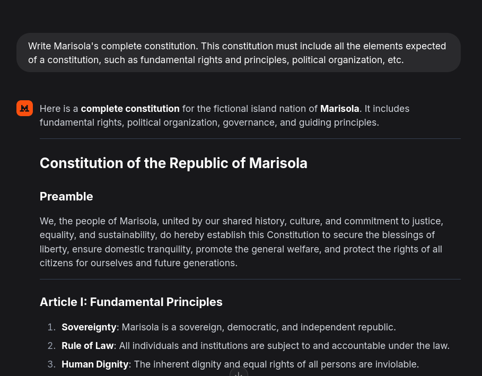Click the text 'sovereign, democratic, and independent republic'
The height and width of the screenshot is (376, 482).
click(287, 327)
